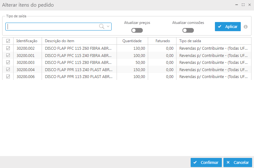Enable the Atualizar preços toggle
254x168 pixels.
coord(137,31)
